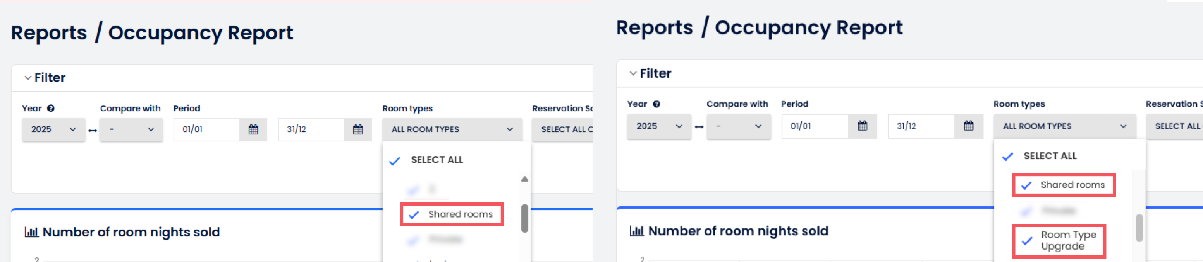The image size is (1203, 262).
Task: Click bar chart icon beside left 'Number of room nights sold'
Action: [x=31, y=232]
